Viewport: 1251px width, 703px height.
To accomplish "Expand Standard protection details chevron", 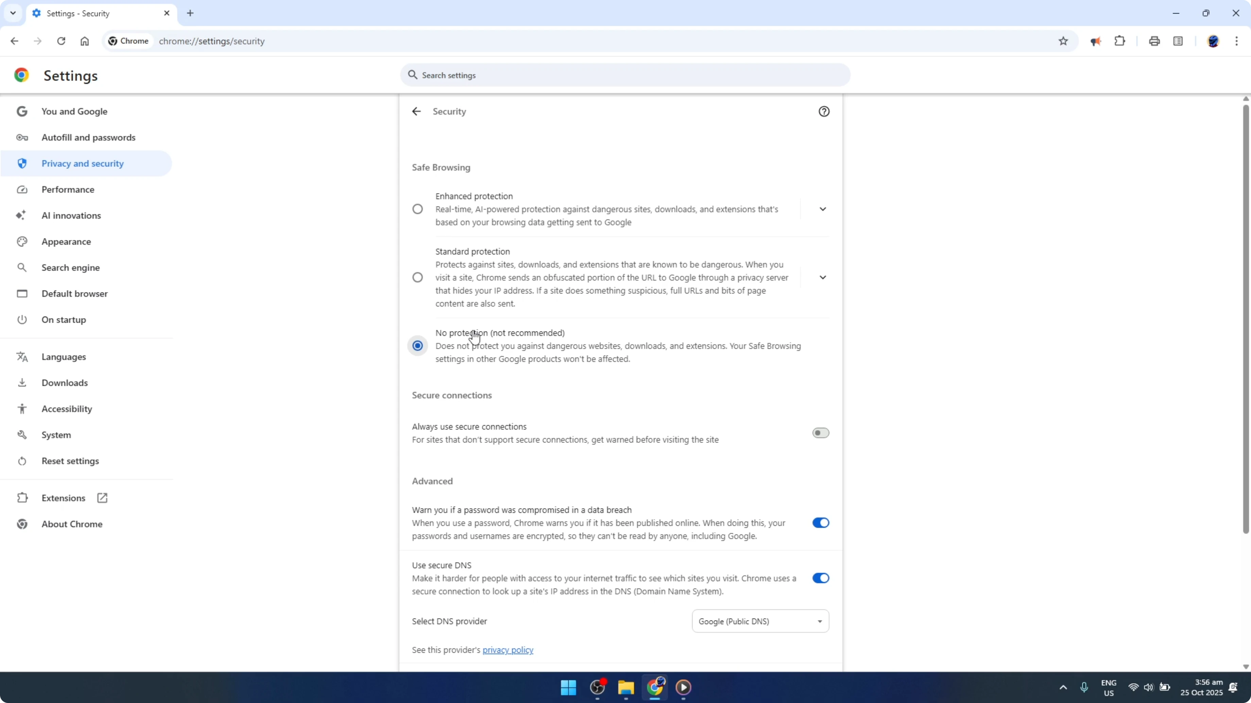I will (823, 277).
